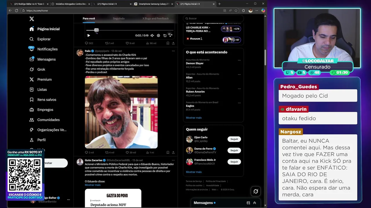Open account menu next to Rodrigo Baltar

point(68,200)
